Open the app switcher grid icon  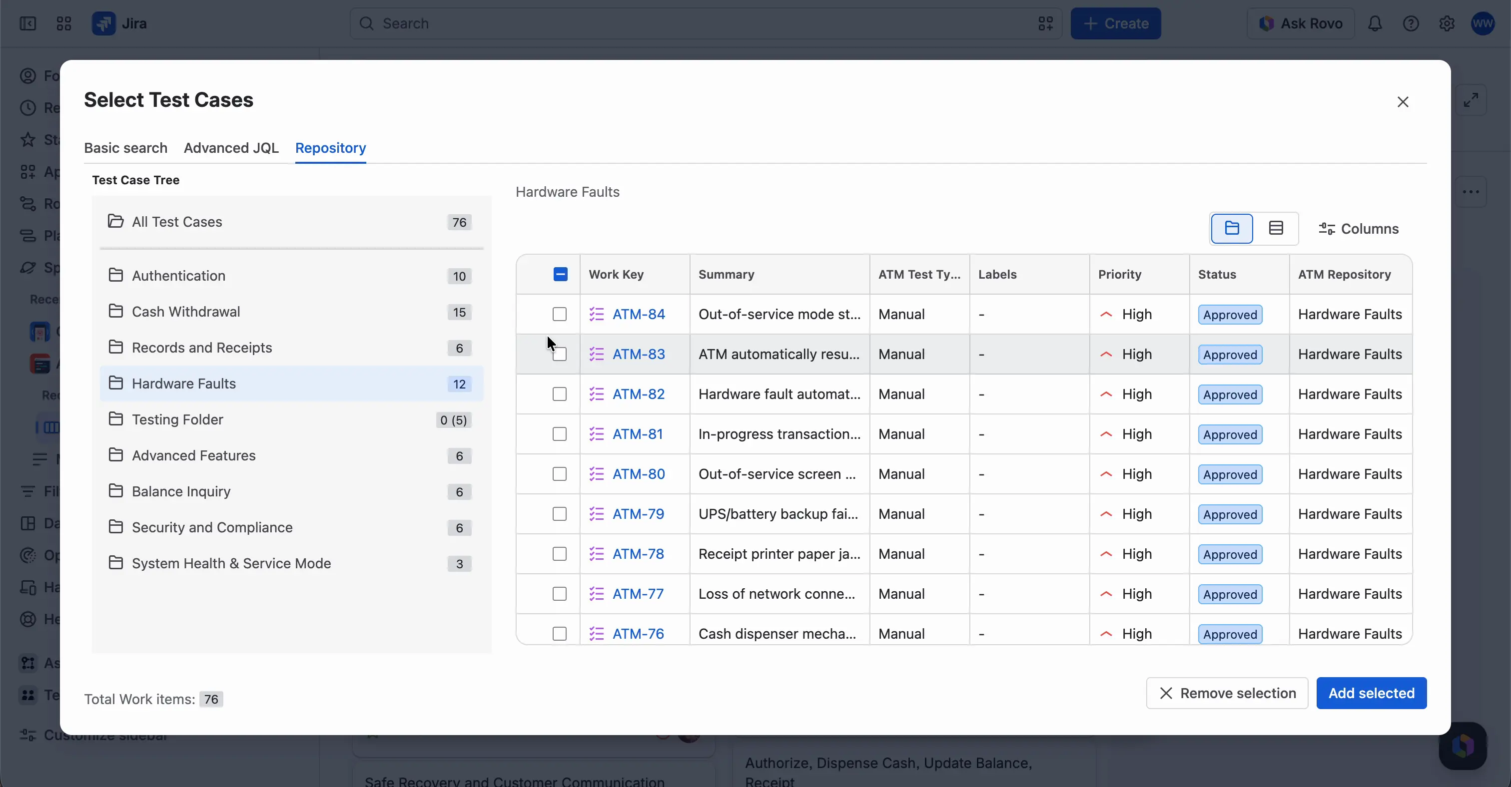(63, 23)
